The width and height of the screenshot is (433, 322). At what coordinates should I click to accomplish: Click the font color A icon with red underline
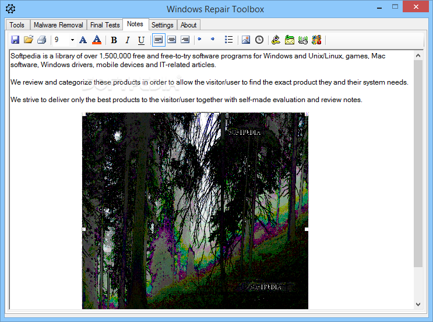click(x=97, y=40)
